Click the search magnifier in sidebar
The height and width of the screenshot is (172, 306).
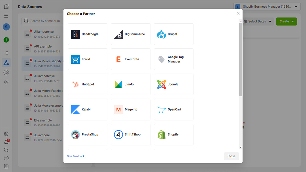6,150
